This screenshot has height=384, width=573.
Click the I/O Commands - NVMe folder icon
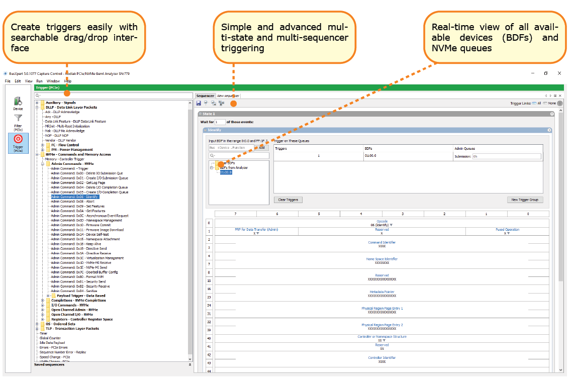tap(48, 305)
